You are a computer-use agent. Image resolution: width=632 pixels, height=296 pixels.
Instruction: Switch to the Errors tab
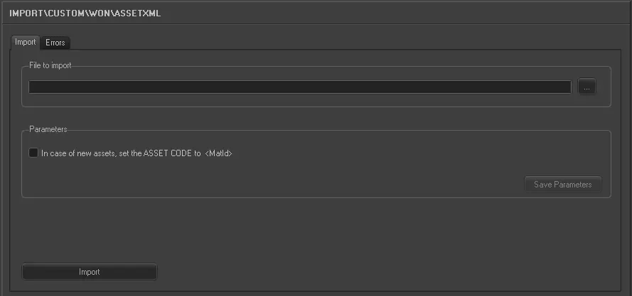coord(55,43)
